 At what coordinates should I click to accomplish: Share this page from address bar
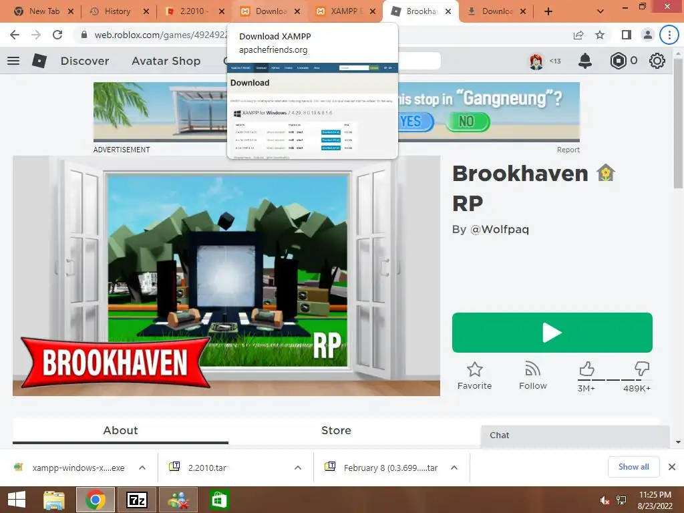(578, 35)
